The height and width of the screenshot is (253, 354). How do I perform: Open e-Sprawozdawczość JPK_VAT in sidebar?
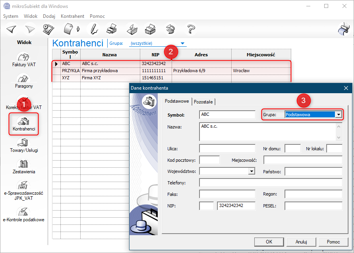(x=24, y=190)
